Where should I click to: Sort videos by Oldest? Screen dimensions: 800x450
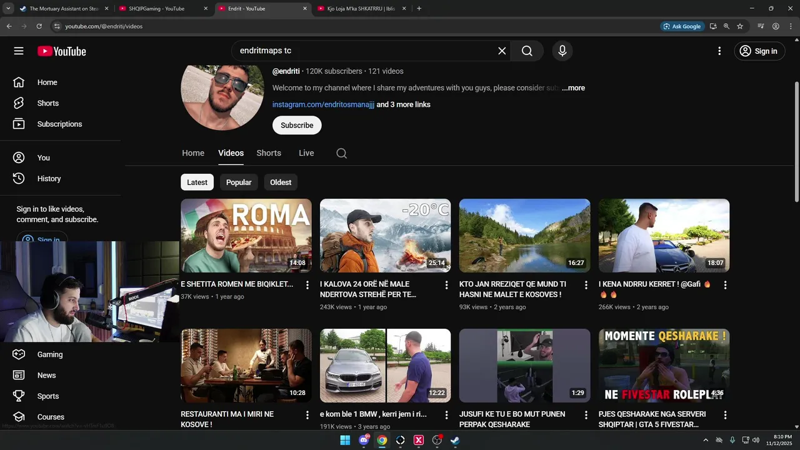[281, 182]
